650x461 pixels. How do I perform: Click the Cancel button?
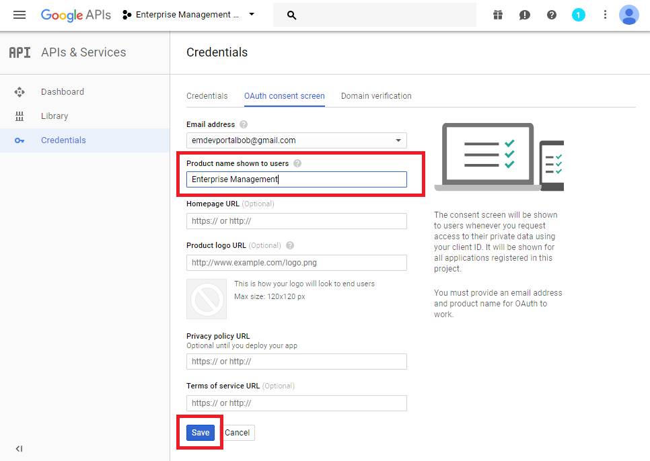(x=237, y=433)
